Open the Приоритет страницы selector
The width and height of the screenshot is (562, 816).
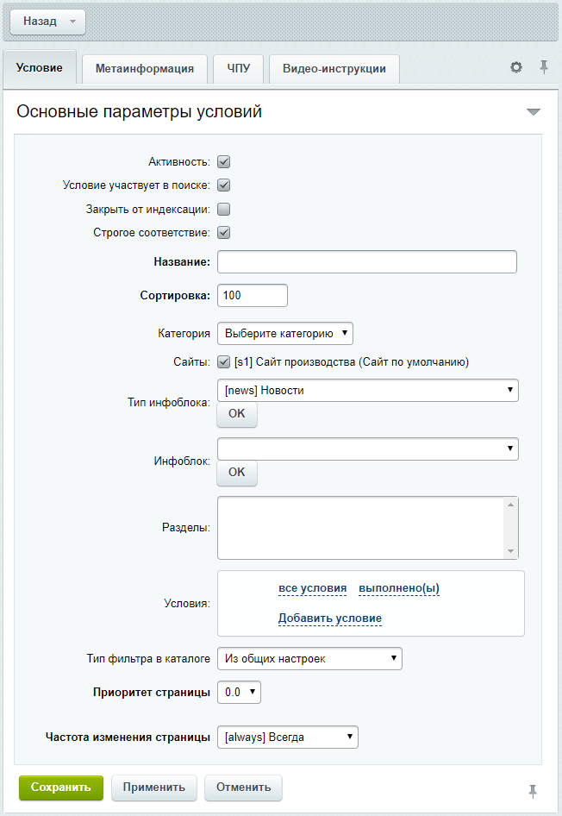pos(239,692)
